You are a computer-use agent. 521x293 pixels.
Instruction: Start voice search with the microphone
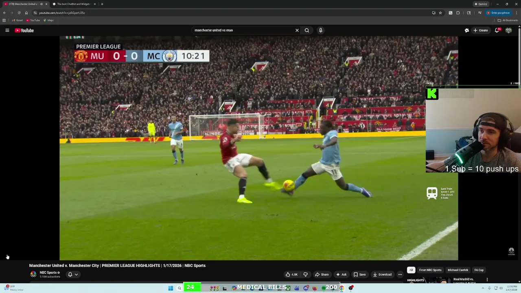(321, 30)
